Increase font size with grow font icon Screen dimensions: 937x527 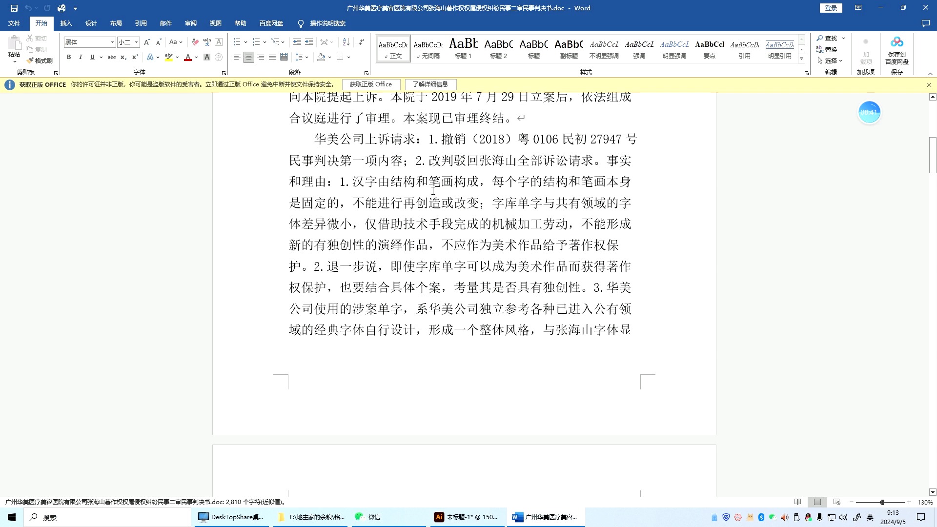point(147,42)
